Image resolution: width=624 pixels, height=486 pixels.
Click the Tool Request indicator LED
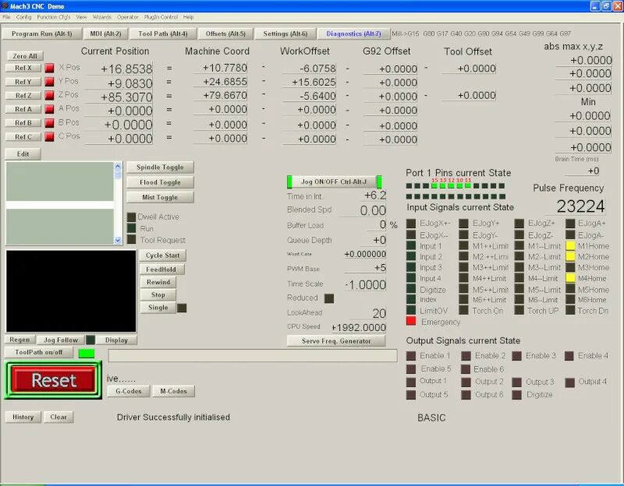pyautogui.click(x=131, y=240)
